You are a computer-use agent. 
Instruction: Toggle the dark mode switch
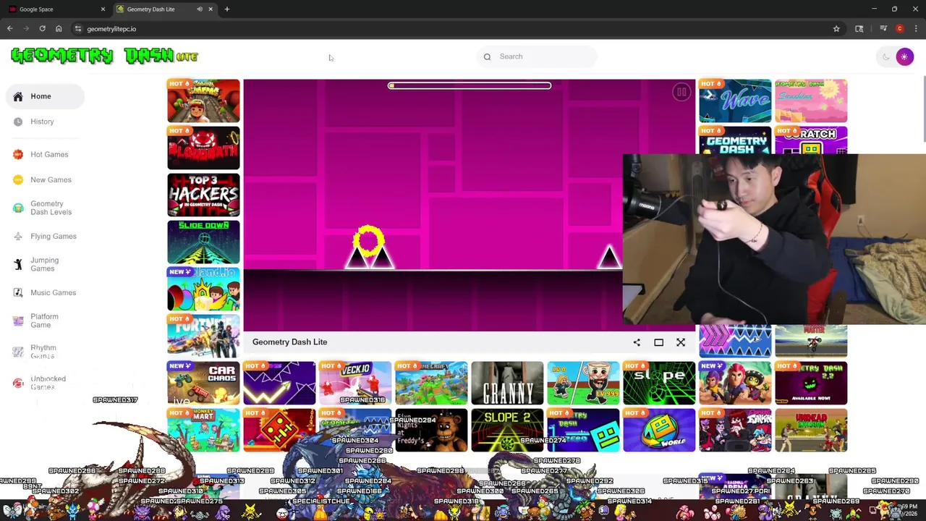pyautogui.click(x=896, y=56)
